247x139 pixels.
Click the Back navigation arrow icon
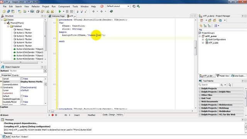pyautogui.click(x=93, y=11)
